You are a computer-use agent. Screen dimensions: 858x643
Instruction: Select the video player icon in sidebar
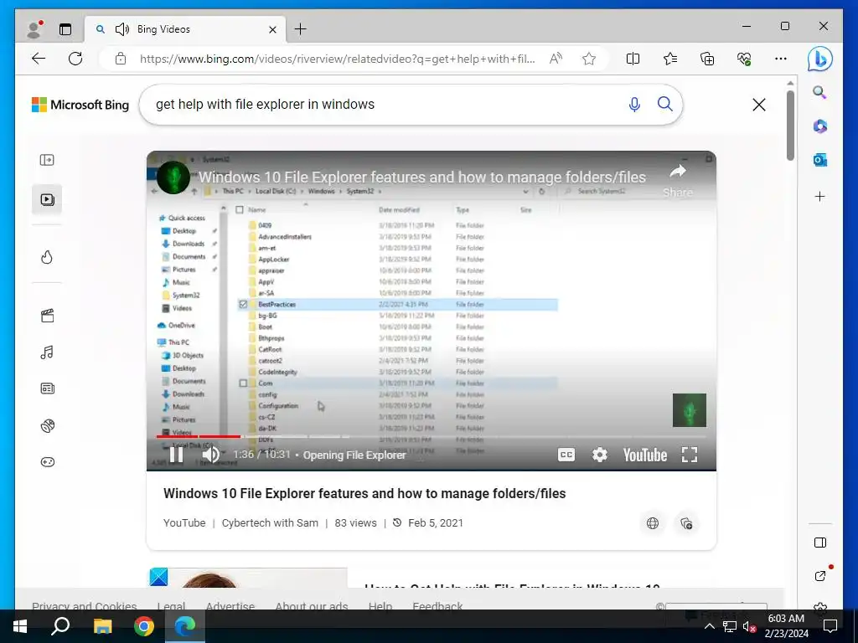click(47, 199)
